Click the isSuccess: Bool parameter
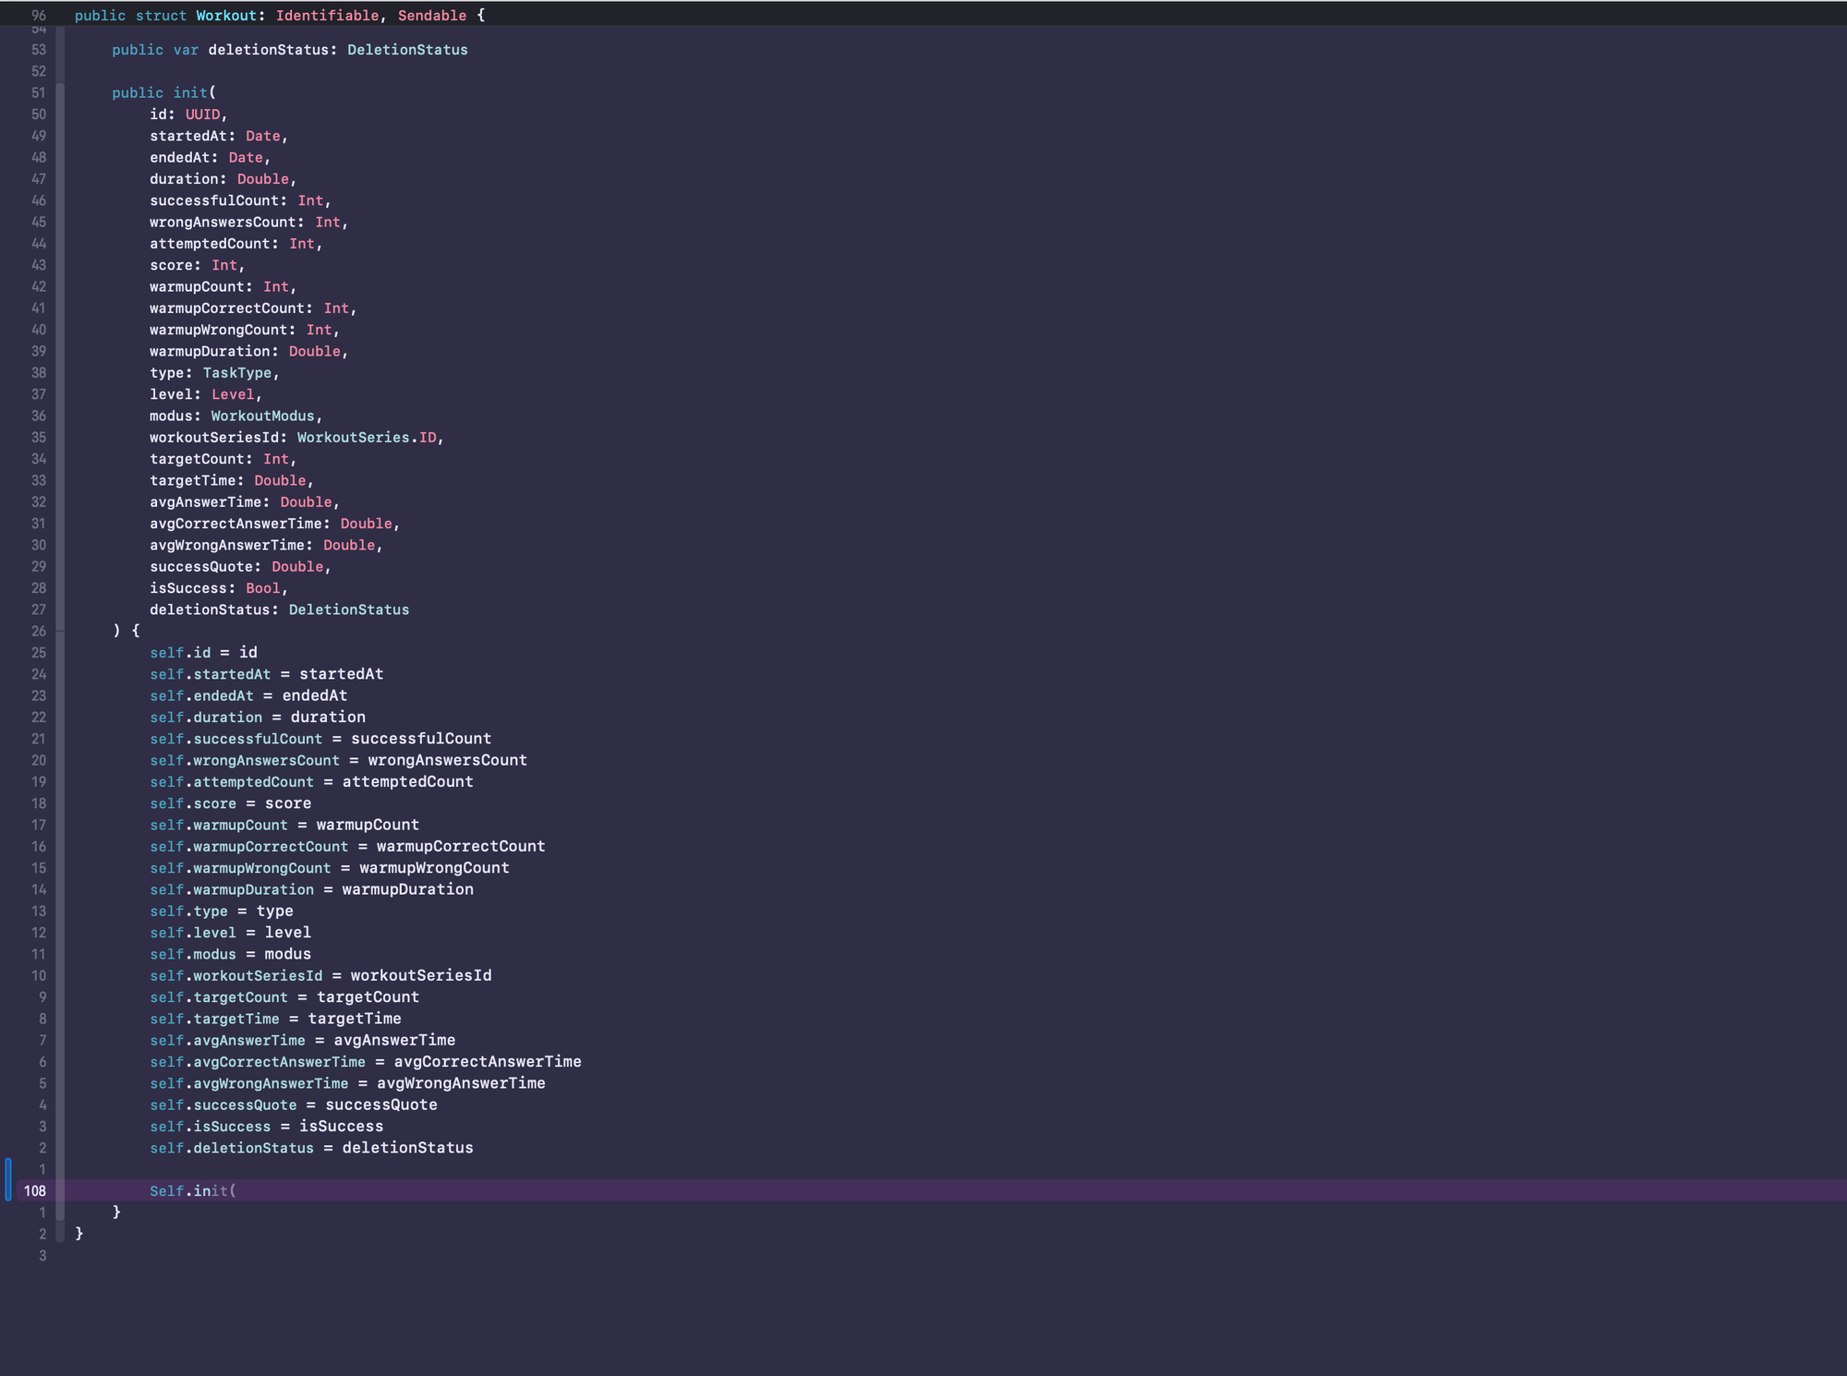 click(218, 588)
